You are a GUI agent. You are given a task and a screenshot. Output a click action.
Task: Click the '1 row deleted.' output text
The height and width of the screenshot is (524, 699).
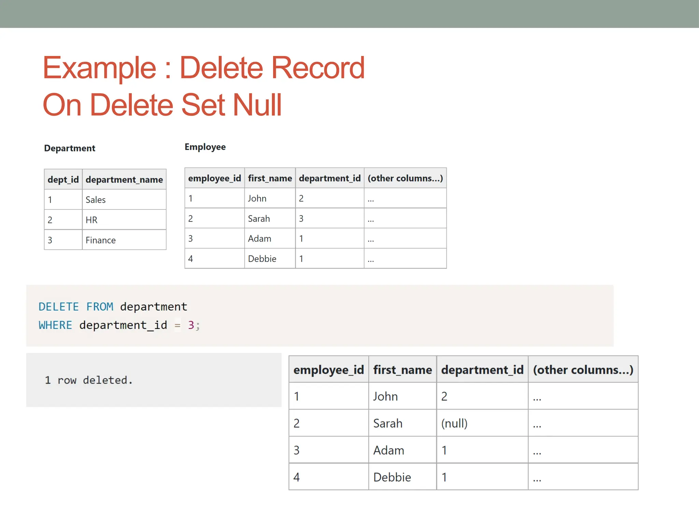pyautogui.click(x=89, y=380)
